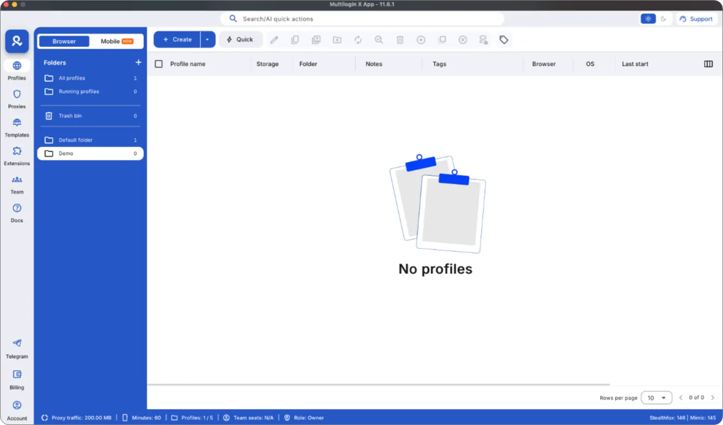
Task: Open the Support link
Action: pos(696,19)
